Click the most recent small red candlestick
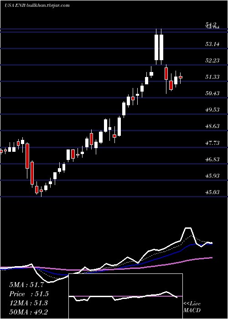 181,77
